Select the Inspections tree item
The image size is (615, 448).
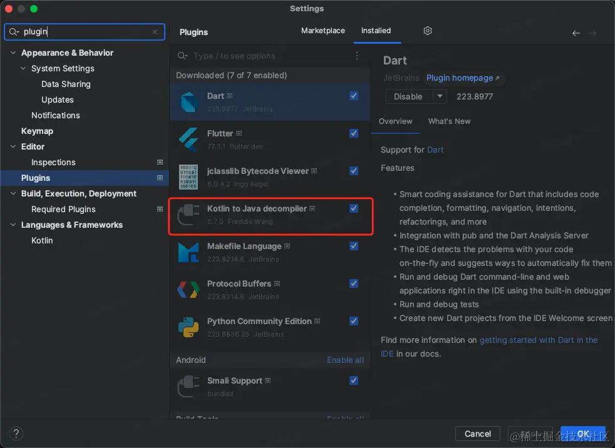tap(53, 162)
